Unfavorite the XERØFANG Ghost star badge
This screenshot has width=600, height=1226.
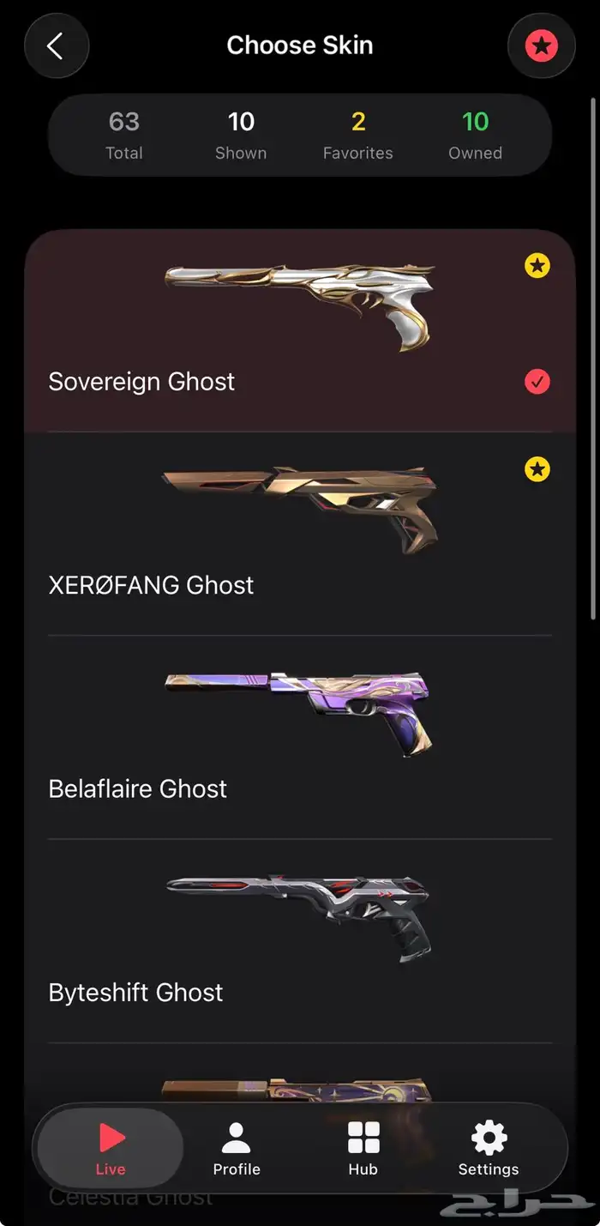pyautogui.click(x=537, y=469)
